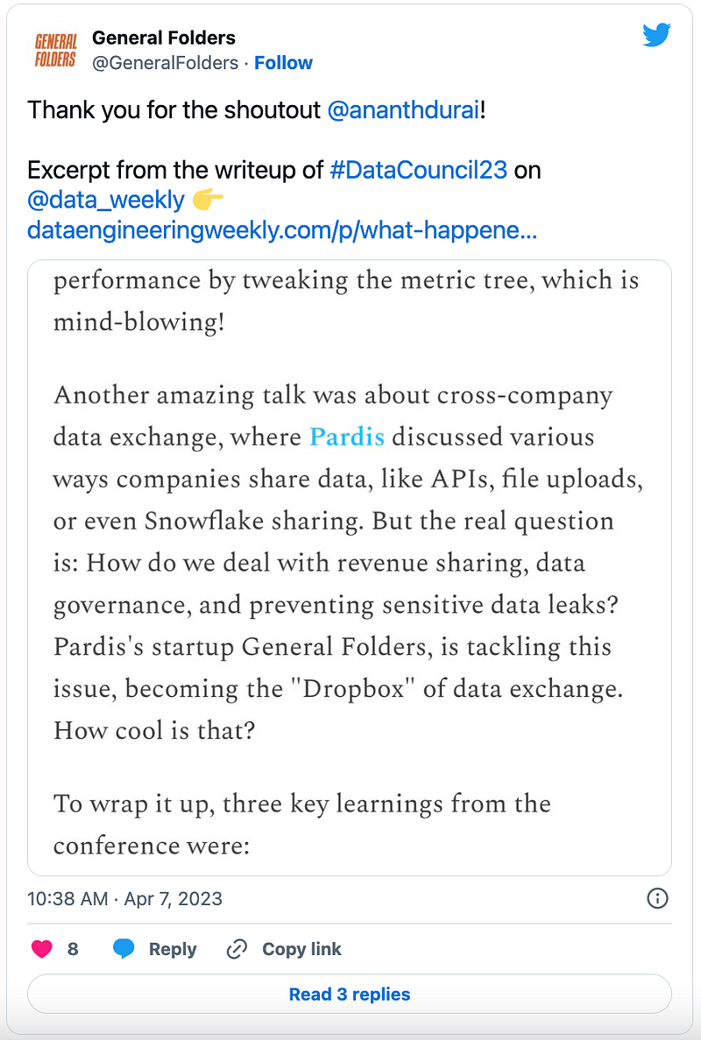Open the @ananthdurai mention
This screenshot has height=1040, width=701.
tap(403, 110)
